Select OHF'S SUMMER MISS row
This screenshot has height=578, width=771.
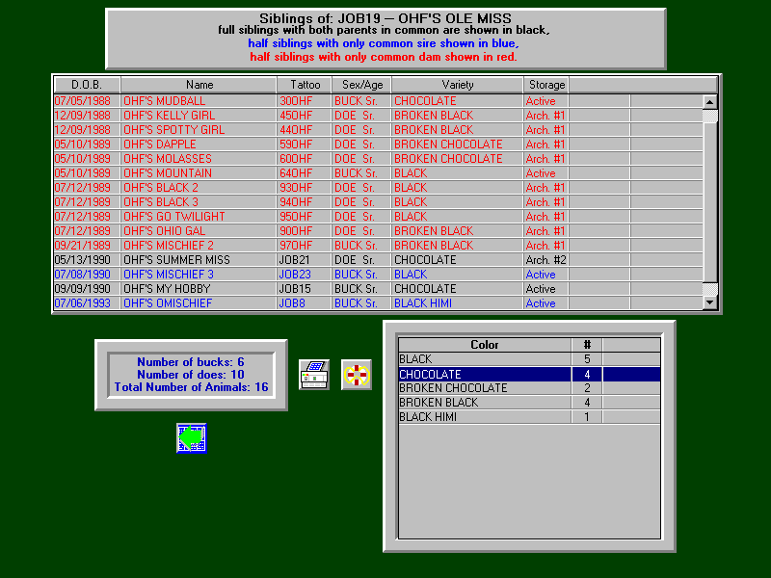pos(378,259)
